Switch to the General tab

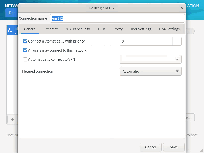(30, 29)
